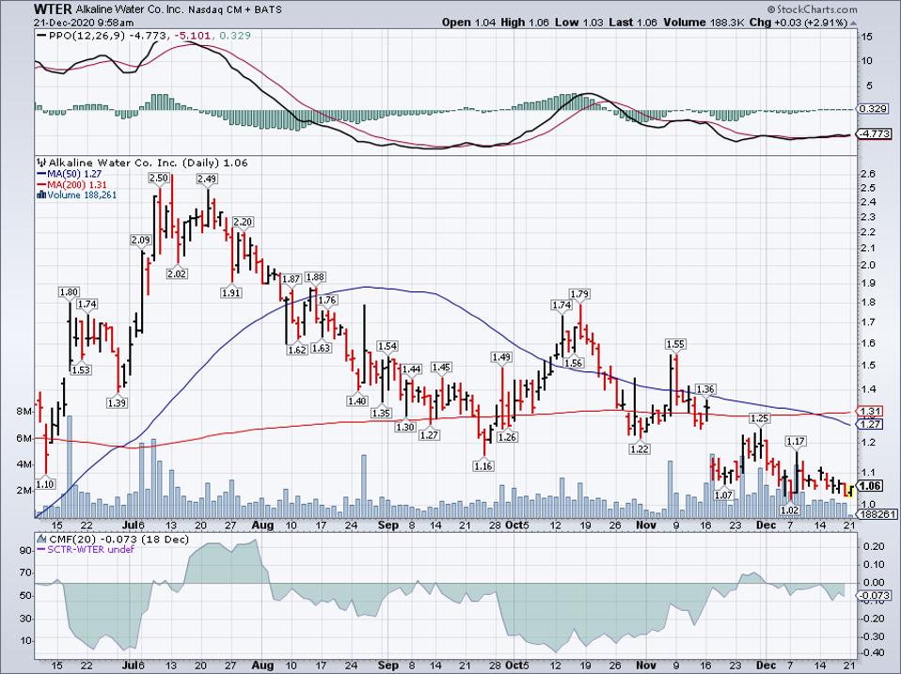This screenshot has width=901, height=674.
Task: Click the price-bar icon before Alkaline Water (Daily)
Action: coord(41,163)
